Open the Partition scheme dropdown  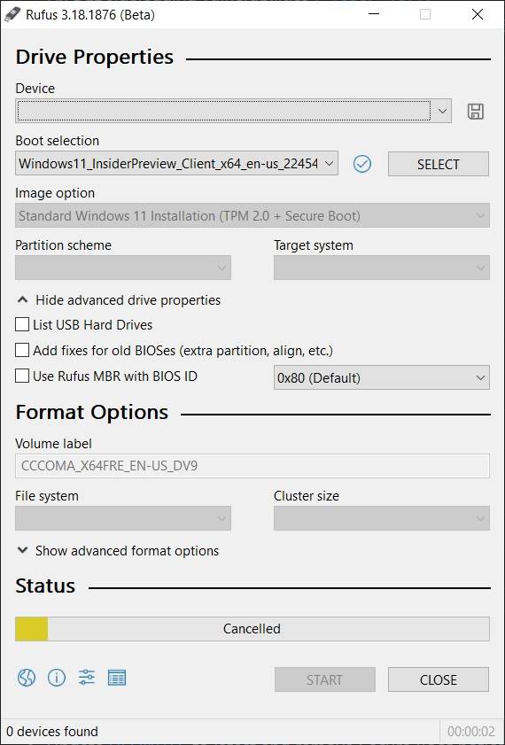123,268
